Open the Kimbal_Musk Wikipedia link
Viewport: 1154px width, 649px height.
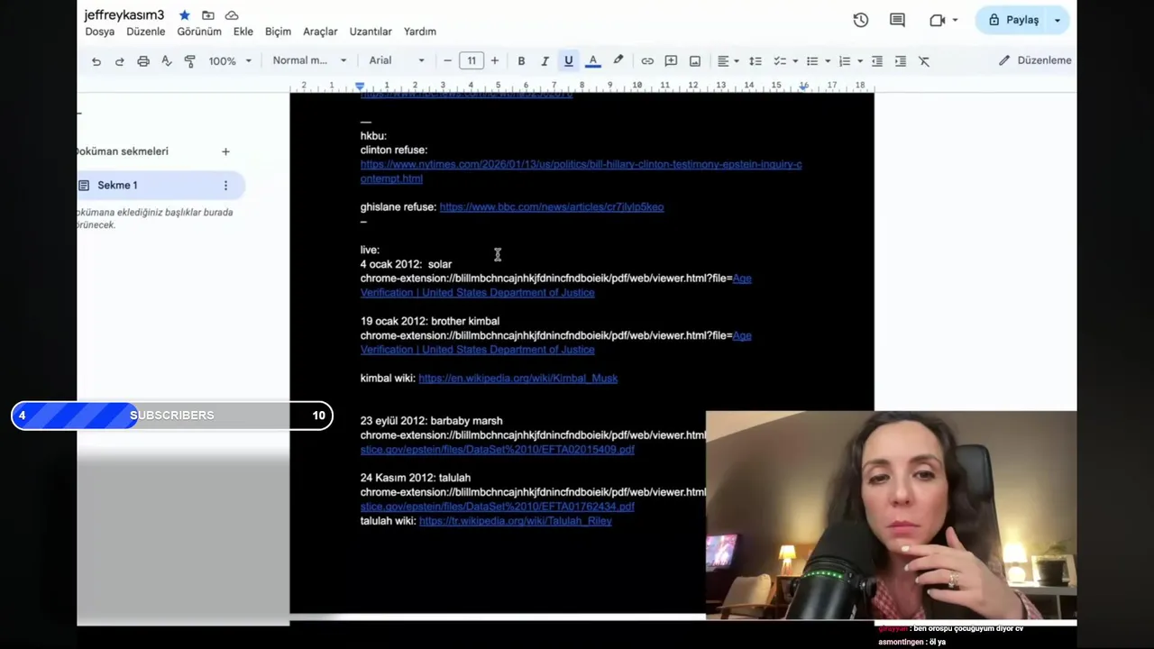(518, 379)
